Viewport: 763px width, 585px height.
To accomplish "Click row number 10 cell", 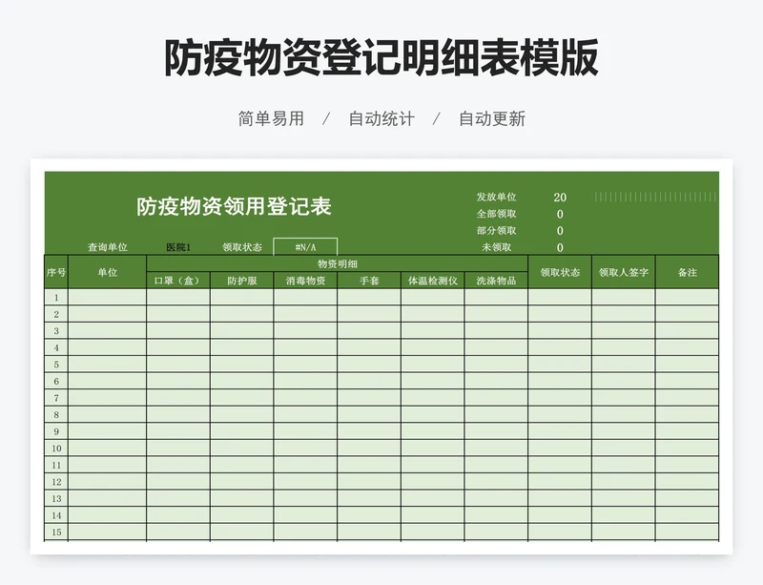I will [56, 449].
